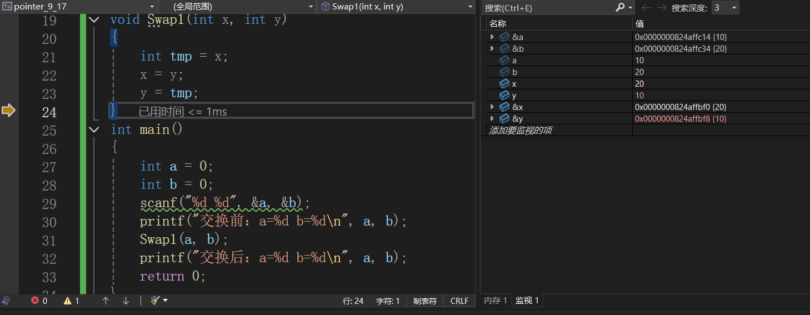
Task: Click the red value 0x0000000824affbf8 {10}
Action: click(681, 118)
